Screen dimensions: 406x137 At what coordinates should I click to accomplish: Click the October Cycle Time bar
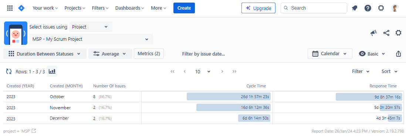229,97
